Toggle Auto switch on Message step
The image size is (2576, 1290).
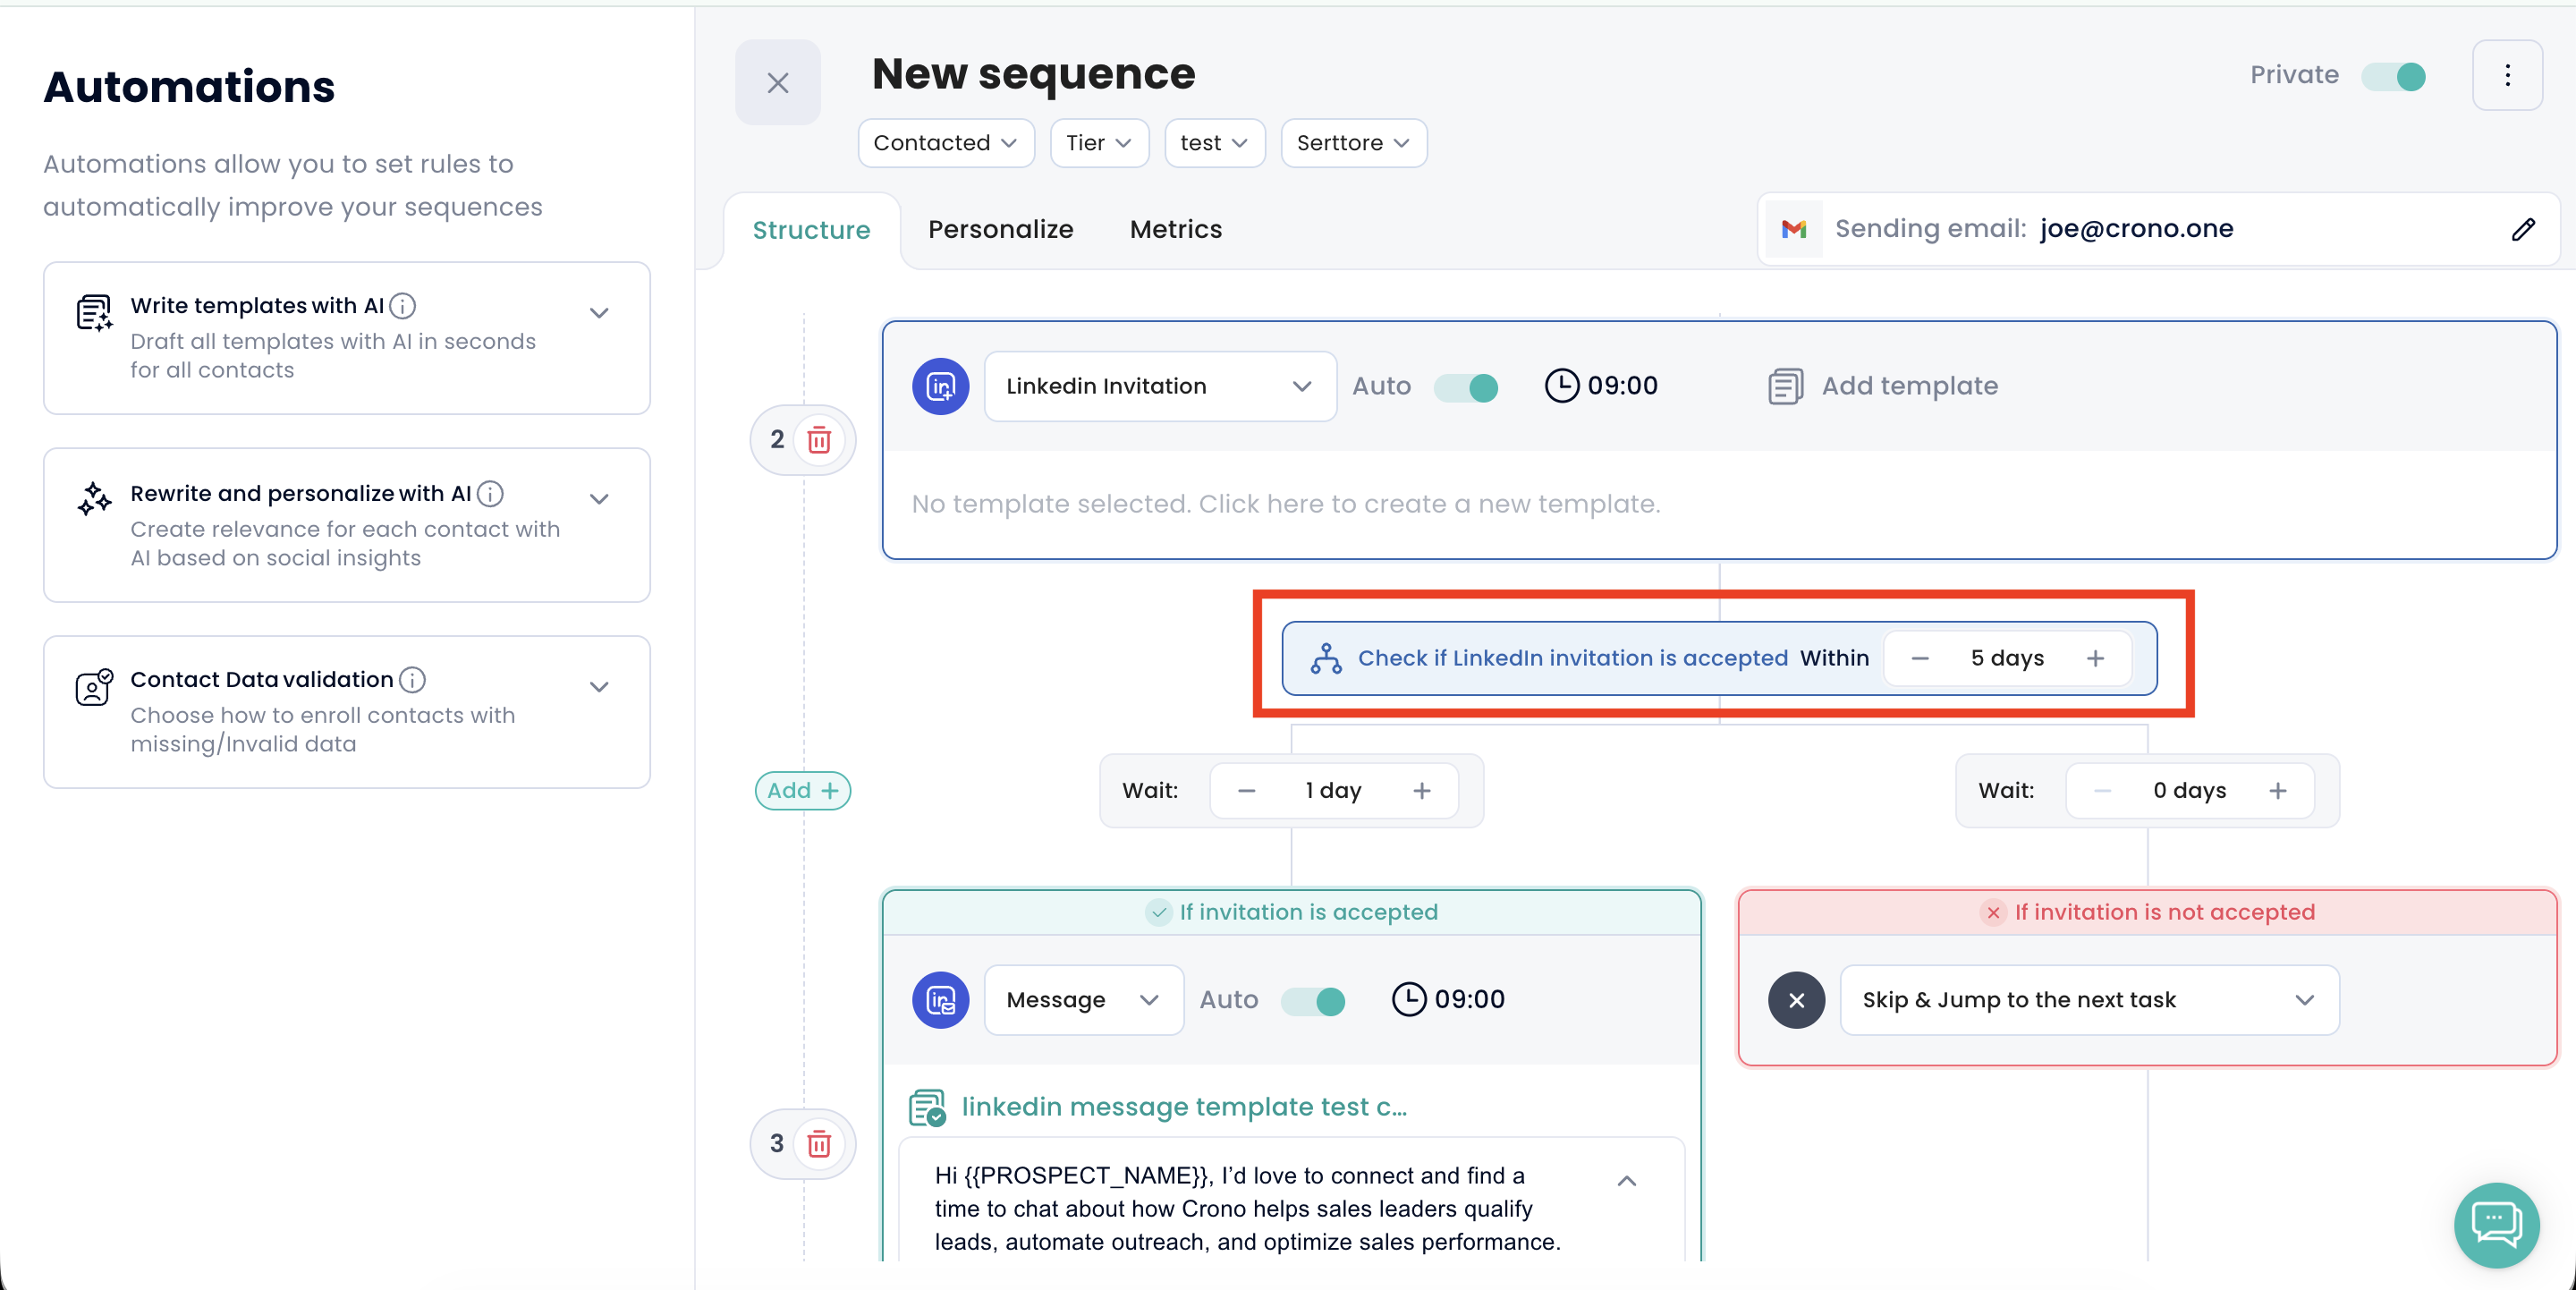[1313, 1000]
